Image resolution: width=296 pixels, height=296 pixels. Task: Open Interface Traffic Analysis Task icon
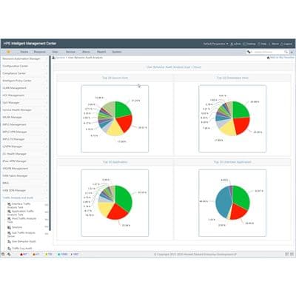click(x=9, y=204)
